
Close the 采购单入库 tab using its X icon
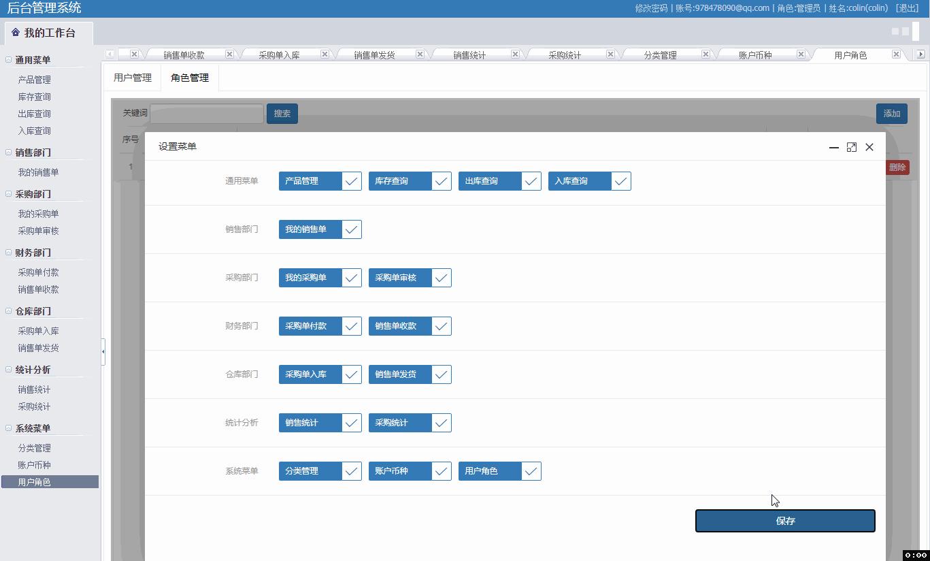coord(325,54)
